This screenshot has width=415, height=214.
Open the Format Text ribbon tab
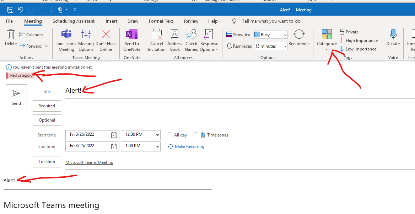[161, 21]
